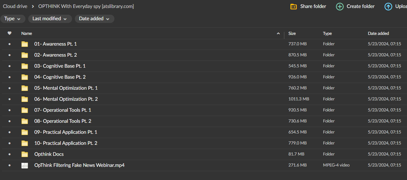Click the Name column sort arrow

(278, 33)
